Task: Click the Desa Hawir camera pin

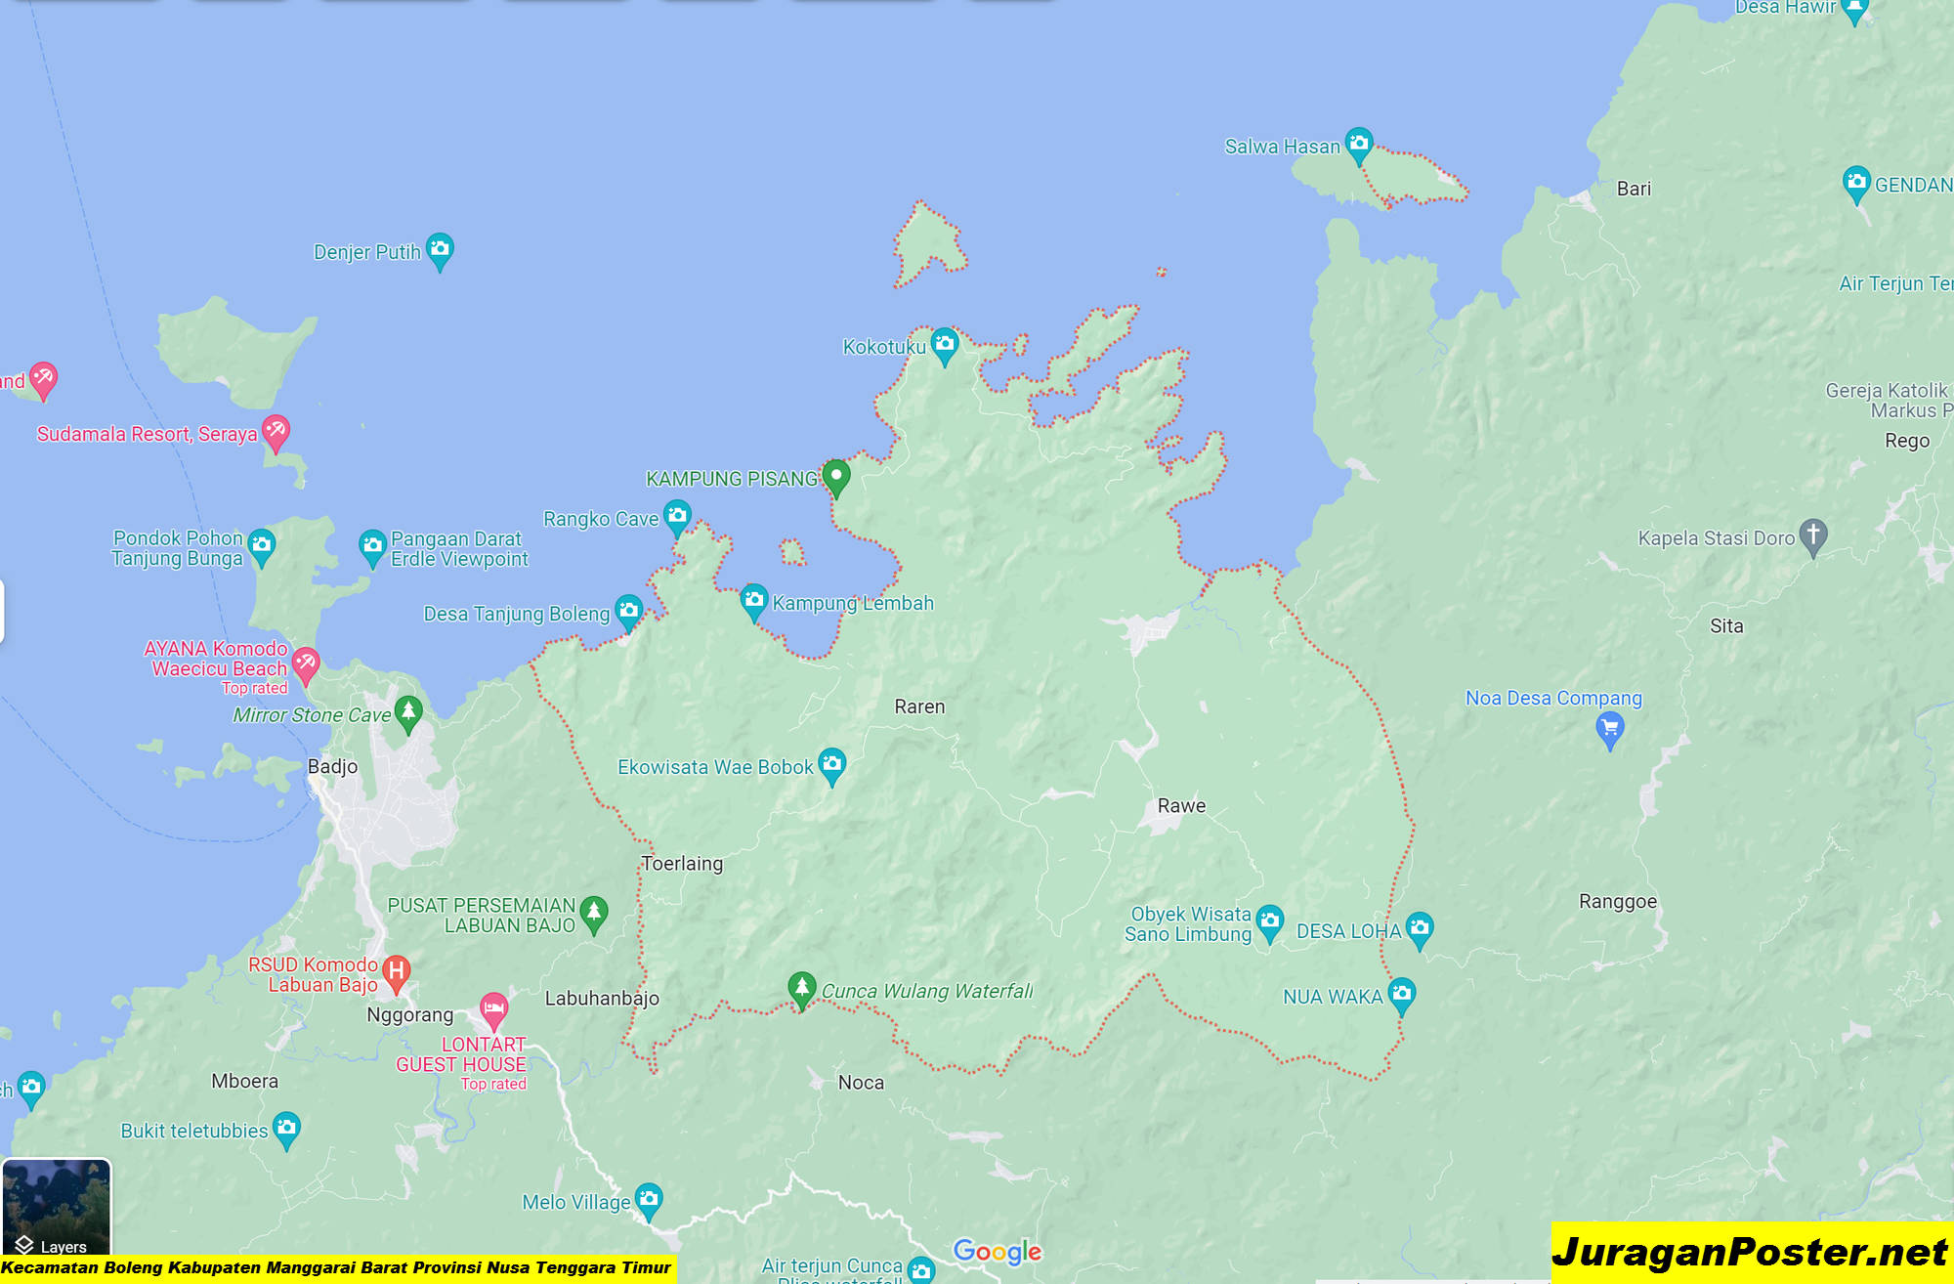Action: pyautogui.click(x=1853, y=10)
